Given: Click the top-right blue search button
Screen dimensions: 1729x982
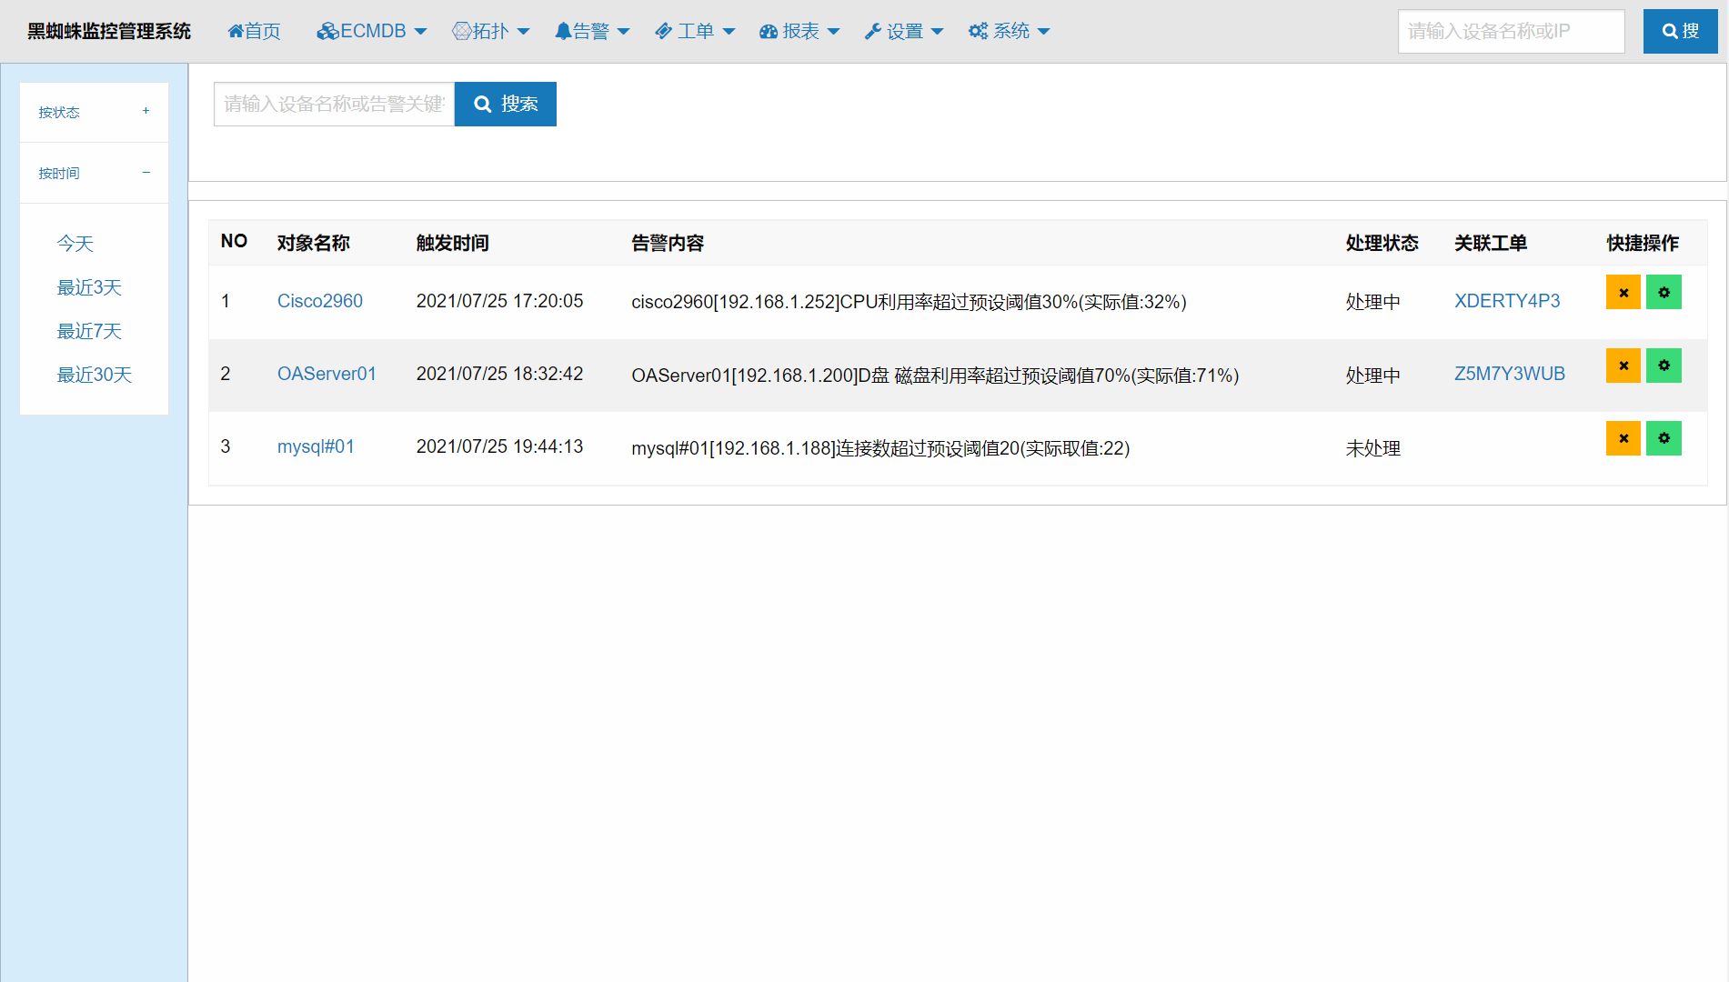Looking at the screenshot, I should click(1680, 31).
